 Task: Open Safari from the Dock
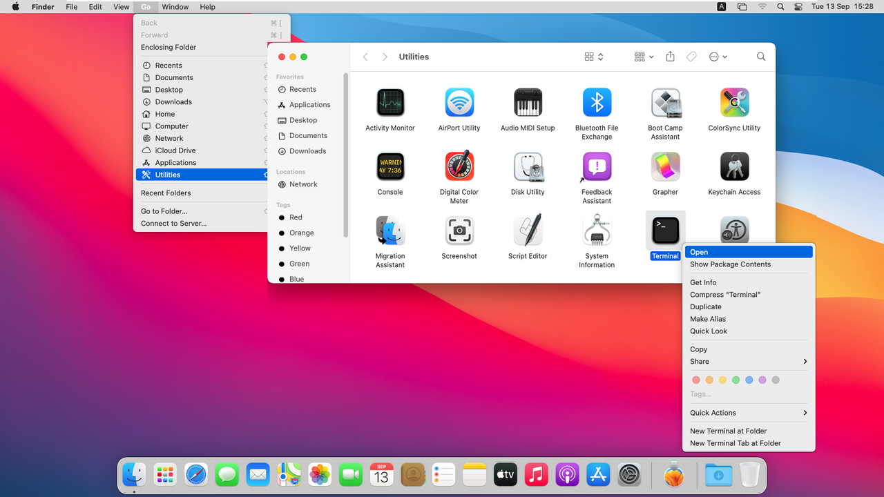click(x=196, y=475)
